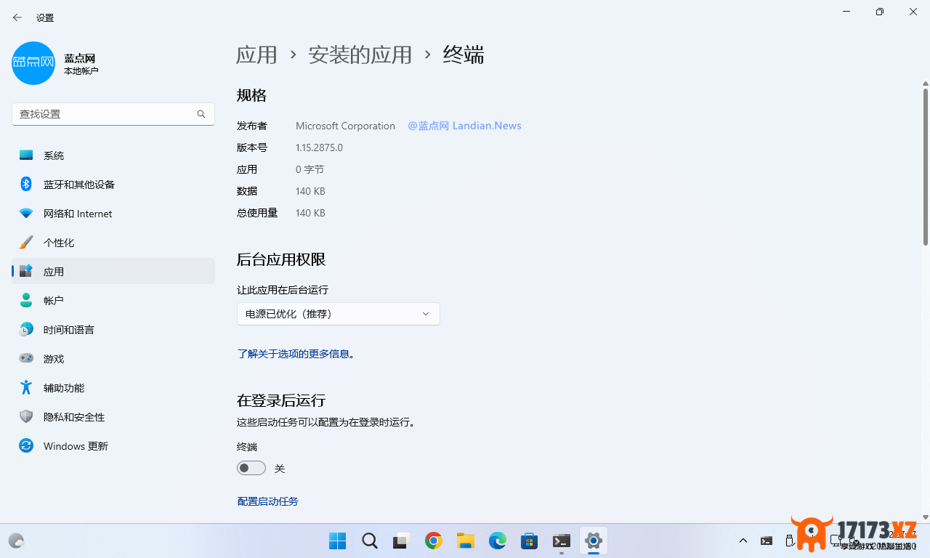Click the 隐私和安全性 shield icon

coord(26,417)
